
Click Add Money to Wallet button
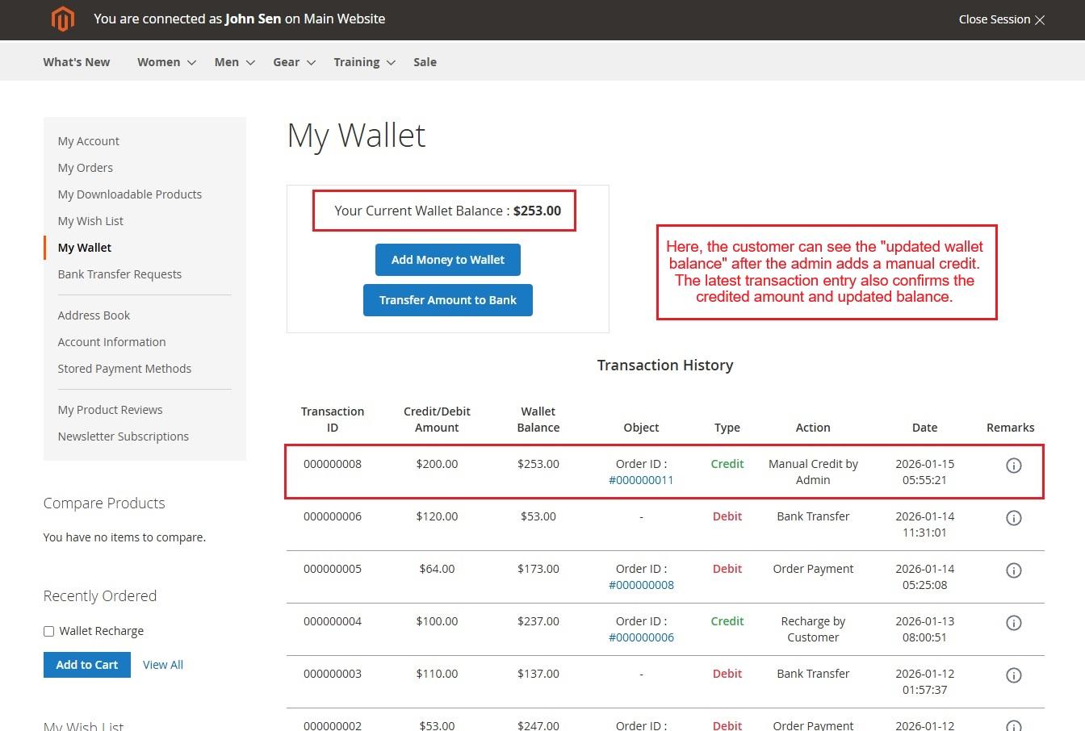point(447,260)
